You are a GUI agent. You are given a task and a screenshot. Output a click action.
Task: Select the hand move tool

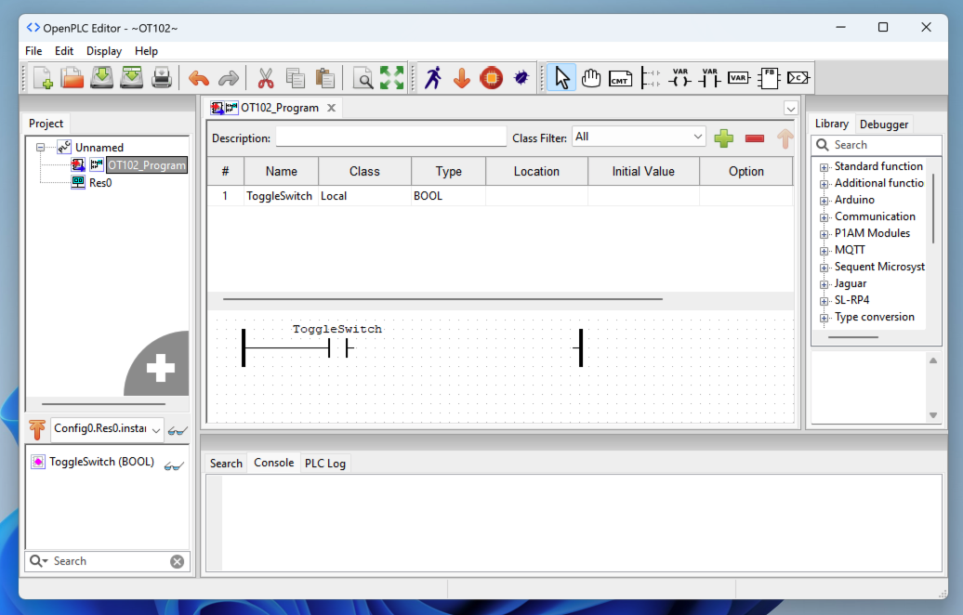point(591,78)
